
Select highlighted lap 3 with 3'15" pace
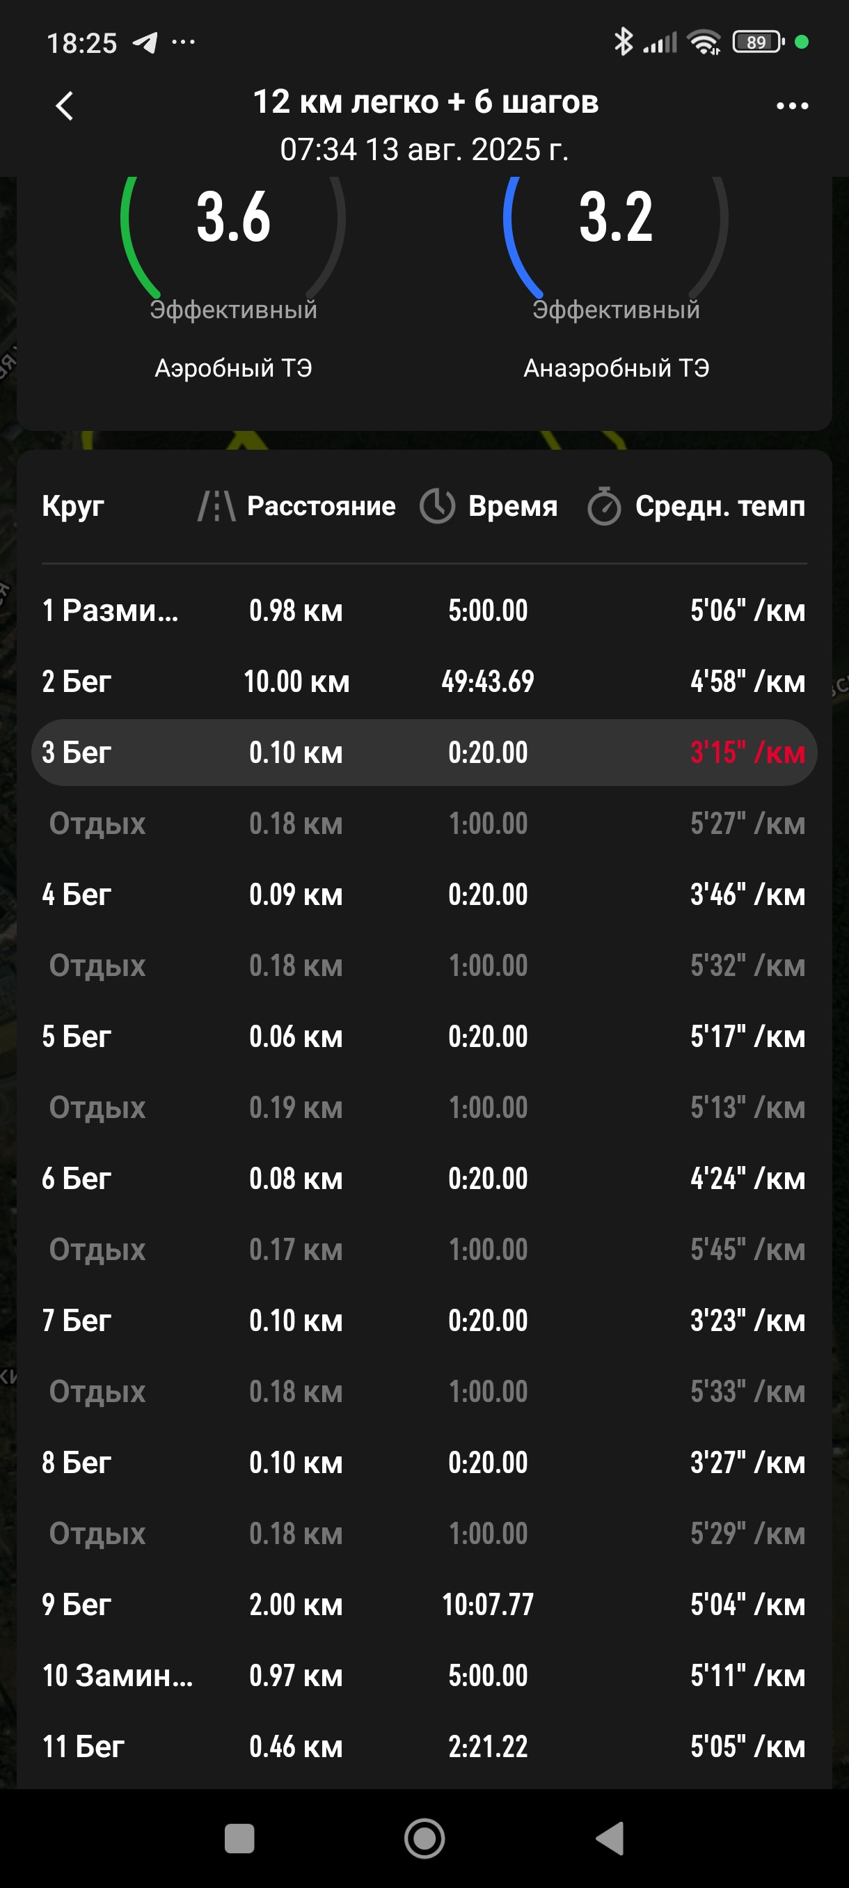[424, 753]
